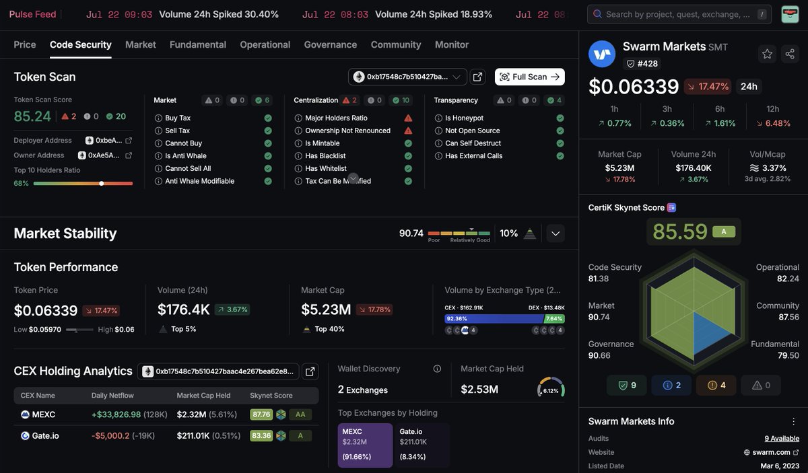The height and width of the screenshot is (473, 808).
Task: Click the Has Blacklist green check status
Action: 408,156
